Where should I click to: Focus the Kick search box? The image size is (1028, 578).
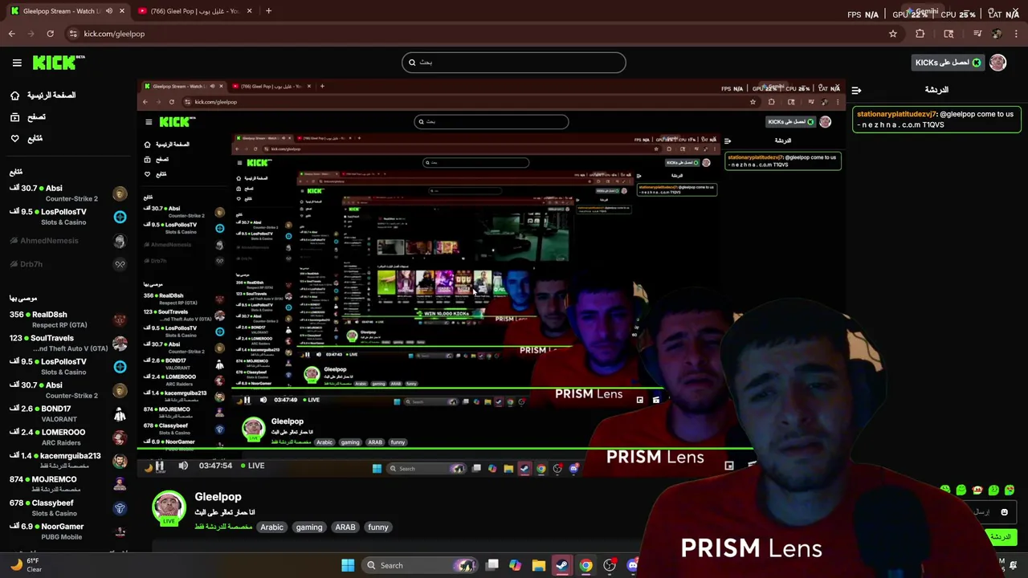(x=514, y=63)
